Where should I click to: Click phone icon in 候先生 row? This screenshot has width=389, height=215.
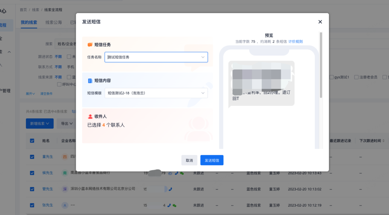[176, 173]
